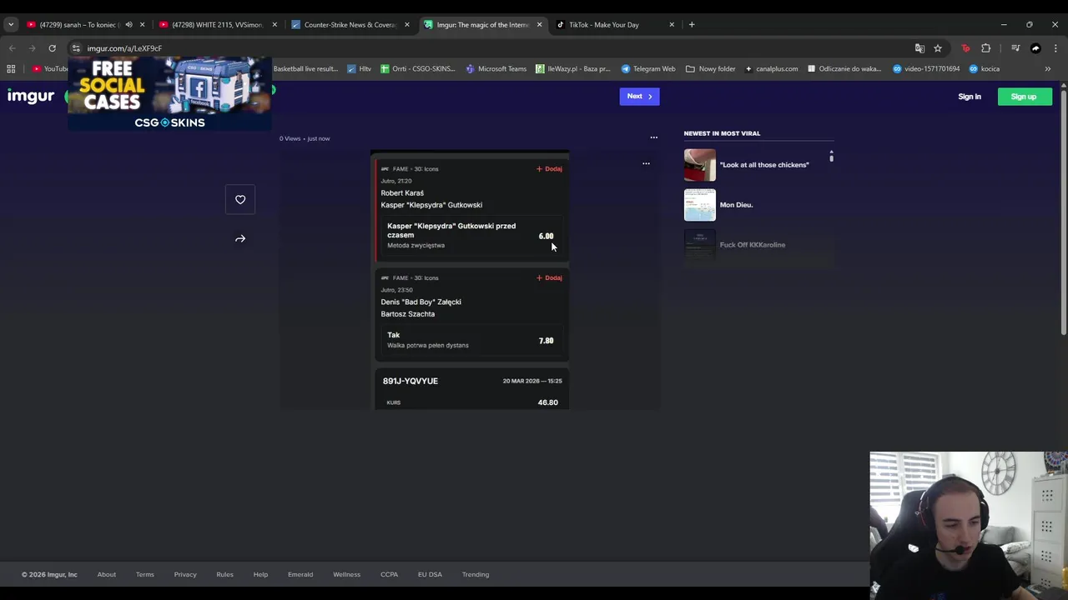1068x600 pixels.
Task: Open the Telegram Web bookmark
Action: click(x=648, y=69)
